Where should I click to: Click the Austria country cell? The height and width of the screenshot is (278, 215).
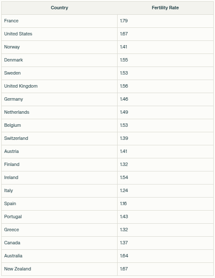(59, 151)
